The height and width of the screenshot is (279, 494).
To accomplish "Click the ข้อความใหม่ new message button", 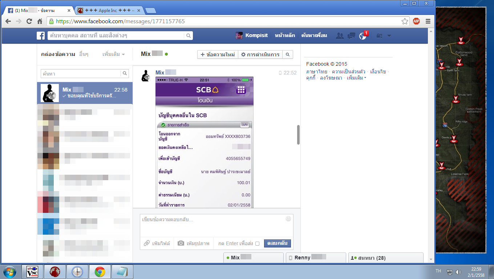I will click(218, 54).
